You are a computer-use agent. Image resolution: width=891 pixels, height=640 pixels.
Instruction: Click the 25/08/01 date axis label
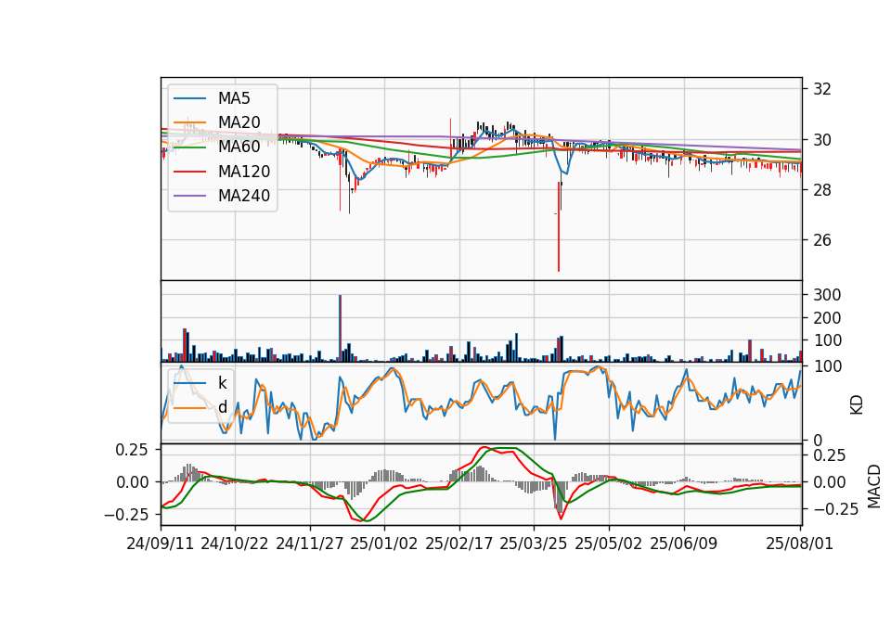coord(799,544)
